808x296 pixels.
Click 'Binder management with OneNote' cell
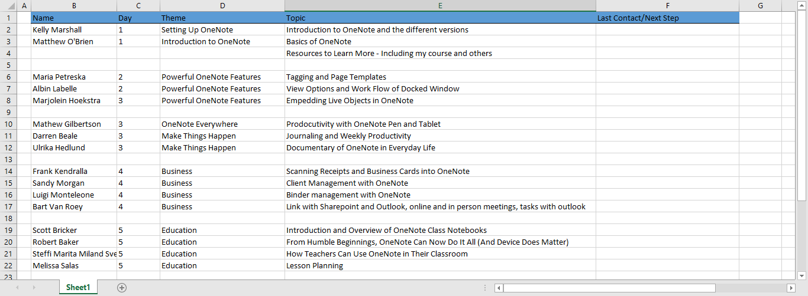click(440, 195)
